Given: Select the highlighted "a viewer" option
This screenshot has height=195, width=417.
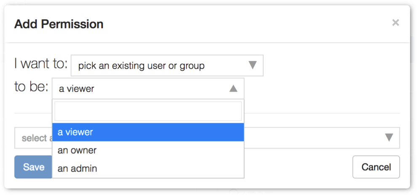Looking at the screenshot, I should tap(148, 132).
